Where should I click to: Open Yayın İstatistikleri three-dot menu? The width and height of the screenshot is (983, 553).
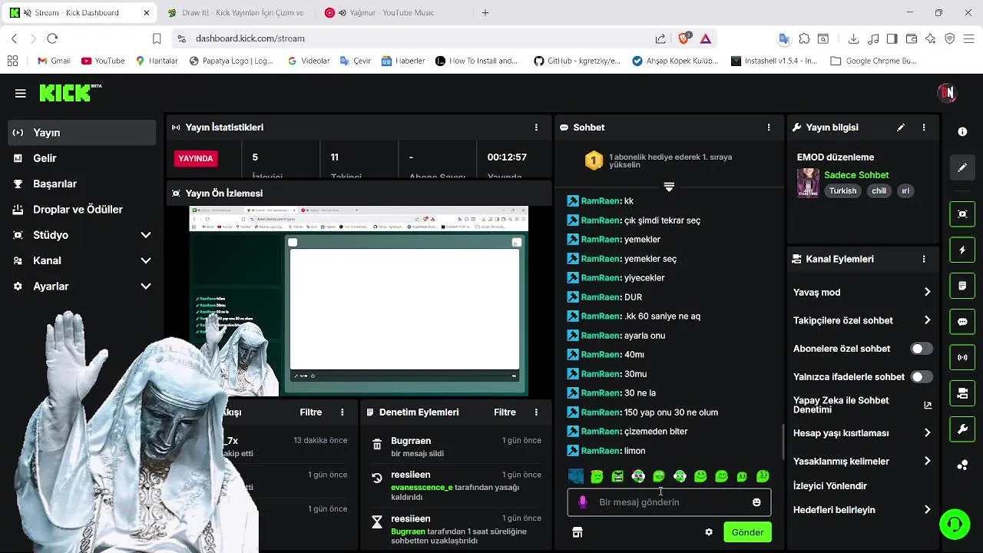coord(536,127)
